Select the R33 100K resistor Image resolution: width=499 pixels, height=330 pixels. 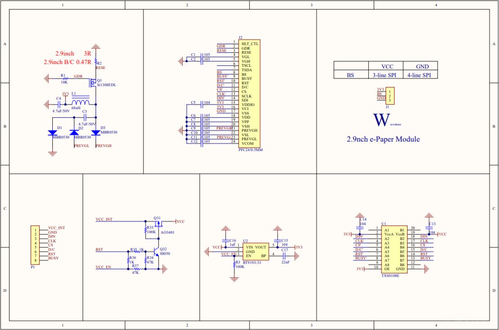click(x=146, y=229)
